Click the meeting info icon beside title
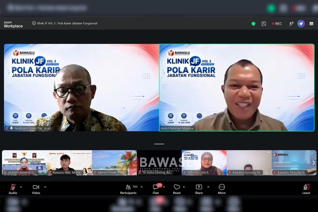Viewport: 318px width, 212px height. [x=34, y=23]
